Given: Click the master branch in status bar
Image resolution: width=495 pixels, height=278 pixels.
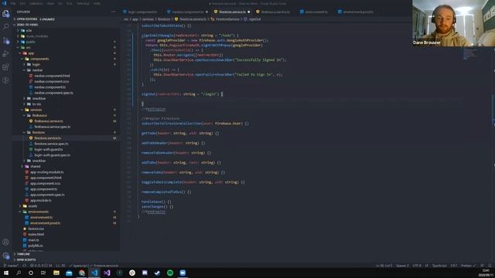Looking at the screenshot, I should click(12, 266).
